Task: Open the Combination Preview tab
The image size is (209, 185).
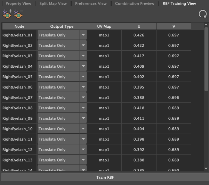Action: [x=135, y=3]
